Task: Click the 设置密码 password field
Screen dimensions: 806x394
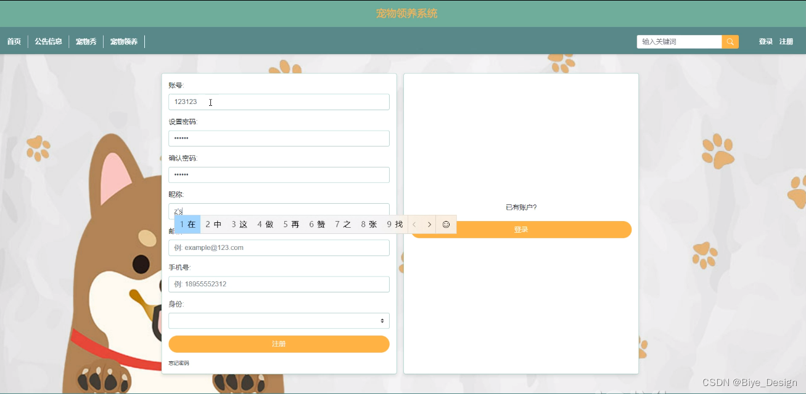Action: coord(279,139)
